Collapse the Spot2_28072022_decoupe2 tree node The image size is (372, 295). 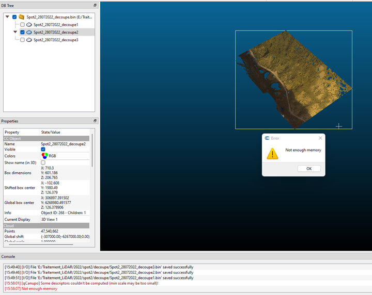pos(15,32)
